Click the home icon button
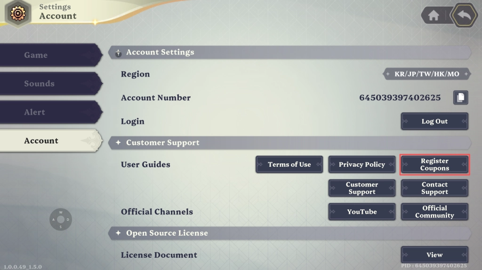Image resolution: width=482 pixels, height=270 pixels. 434,15
